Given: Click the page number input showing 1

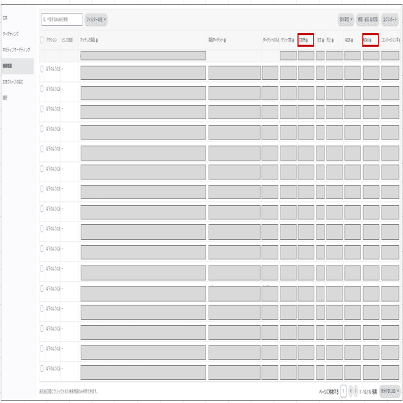Looking at the screenshot, I should coord(343,391).
